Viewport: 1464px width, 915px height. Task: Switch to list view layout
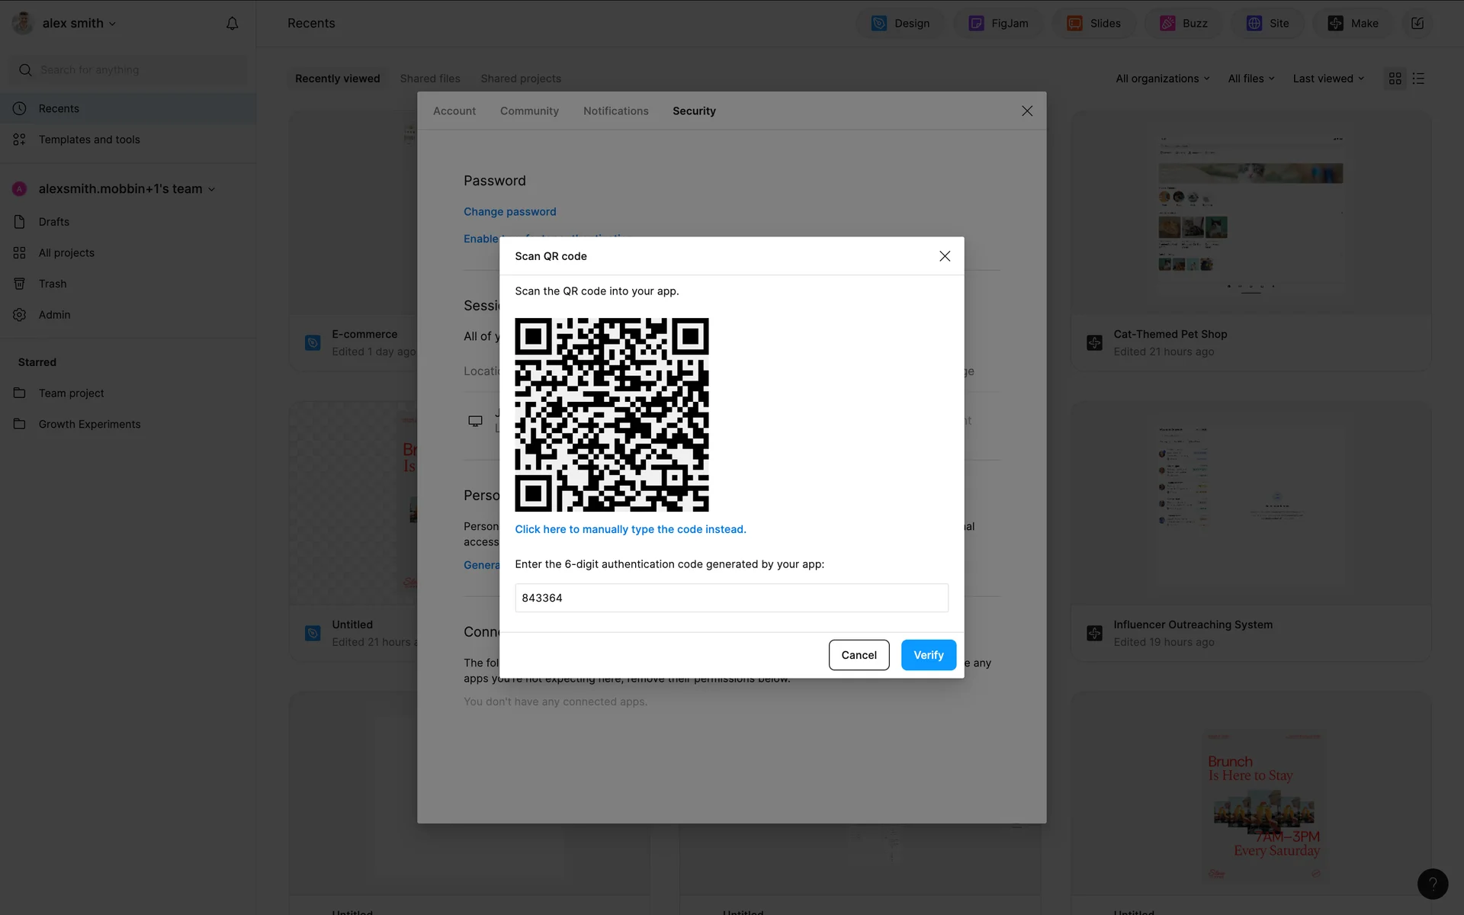1418,78
